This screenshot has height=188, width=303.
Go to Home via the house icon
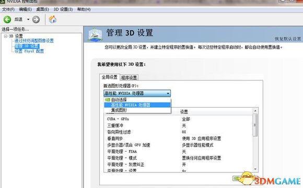[x=53, y=19]
